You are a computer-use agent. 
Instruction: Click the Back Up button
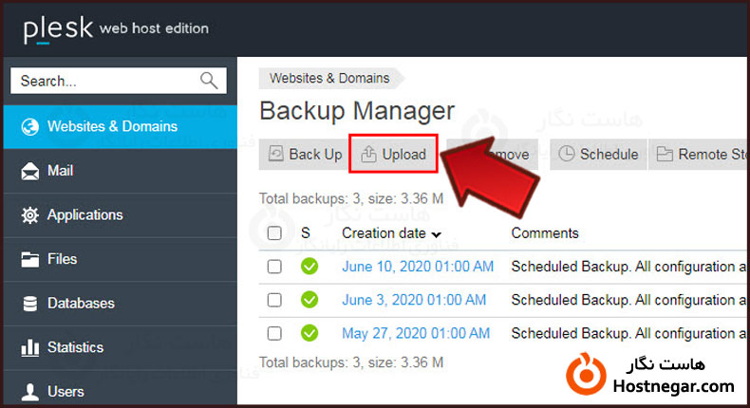[x=305, y=155]
